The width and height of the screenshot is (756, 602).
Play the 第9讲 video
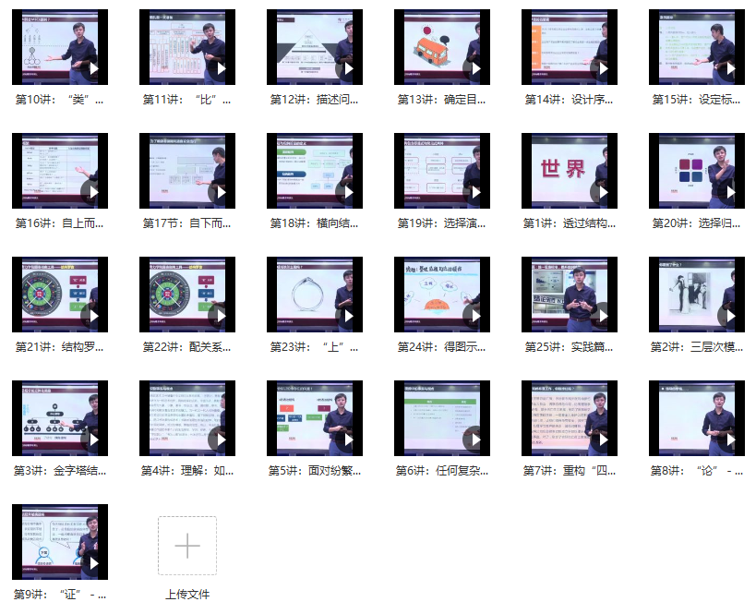(92, 563)
